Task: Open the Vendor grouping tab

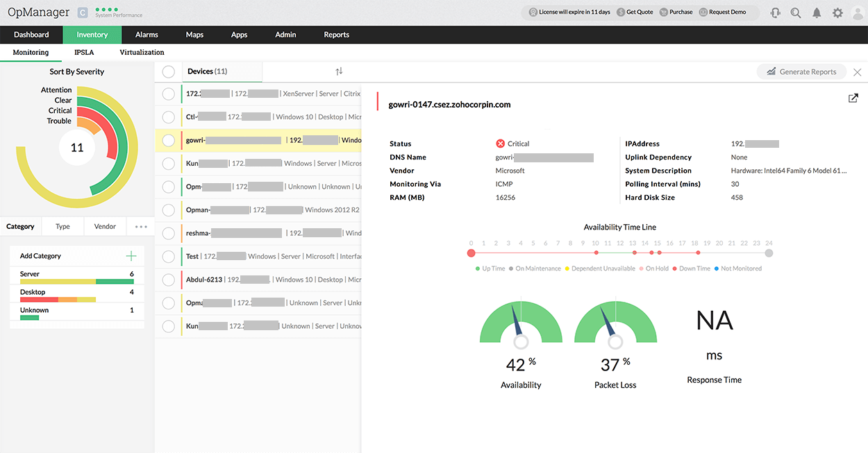Action: click(x=105, y=227)
